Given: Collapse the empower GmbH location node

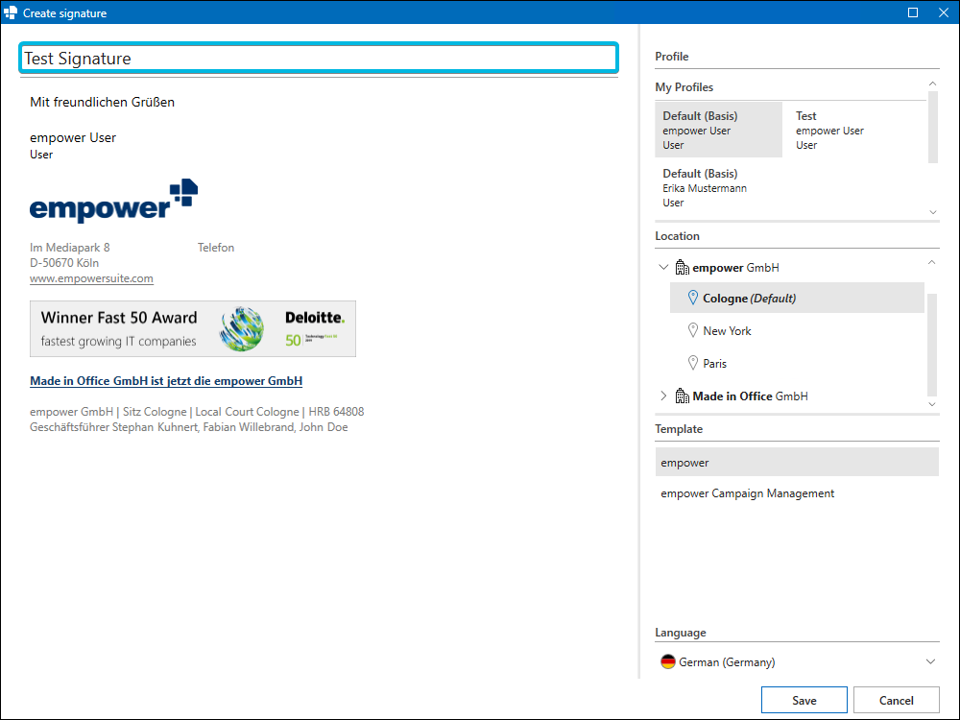Looking at the screenshot, I should (x=663, y=267).
